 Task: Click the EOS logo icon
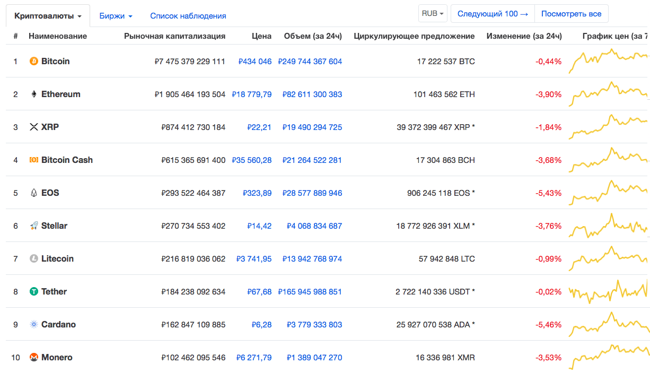point(34,193)
